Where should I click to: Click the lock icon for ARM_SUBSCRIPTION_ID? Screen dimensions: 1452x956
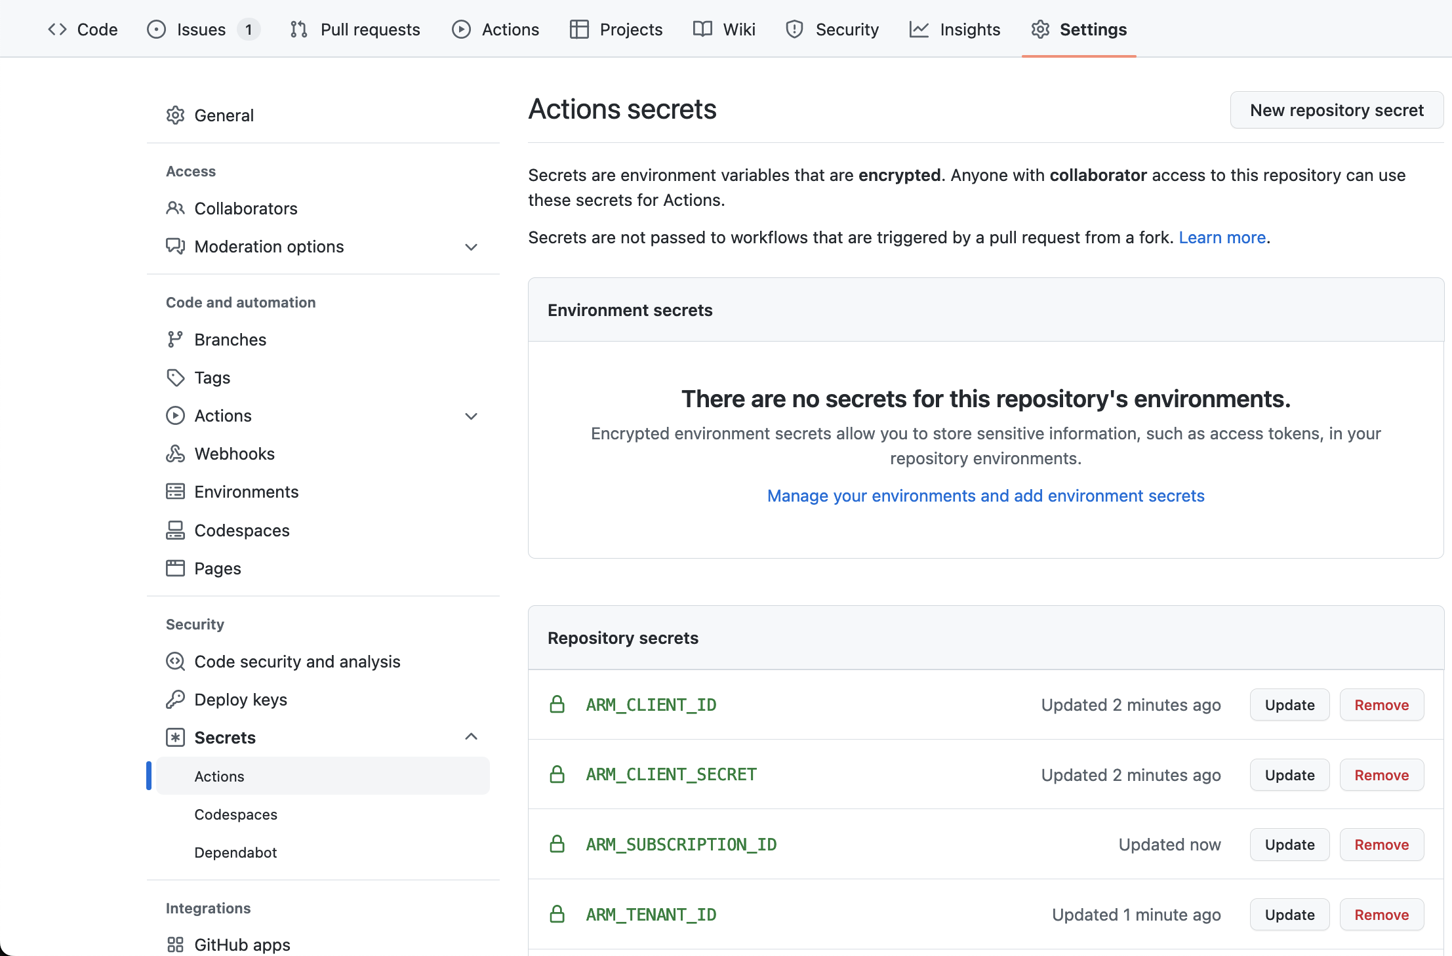[556, 844]
